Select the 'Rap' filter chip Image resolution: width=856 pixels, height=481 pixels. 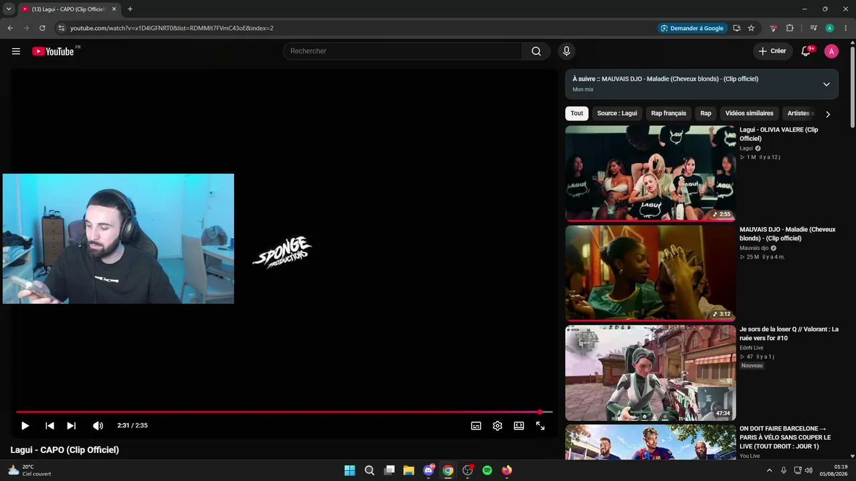706,114
